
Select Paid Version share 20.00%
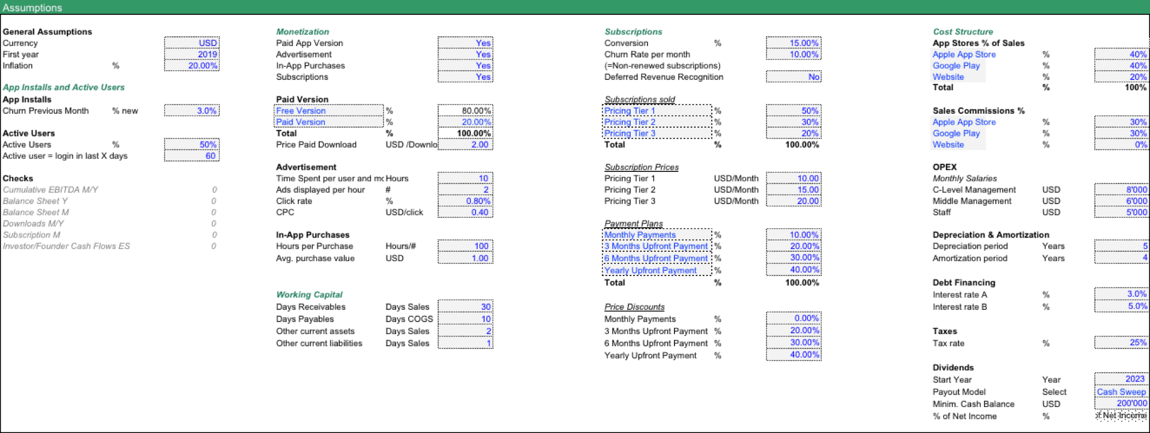[x=465, y=122]
